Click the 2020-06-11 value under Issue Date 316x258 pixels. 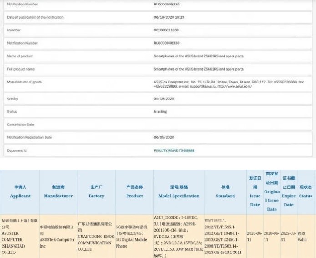pyautogui.click(x=255, y=237)
